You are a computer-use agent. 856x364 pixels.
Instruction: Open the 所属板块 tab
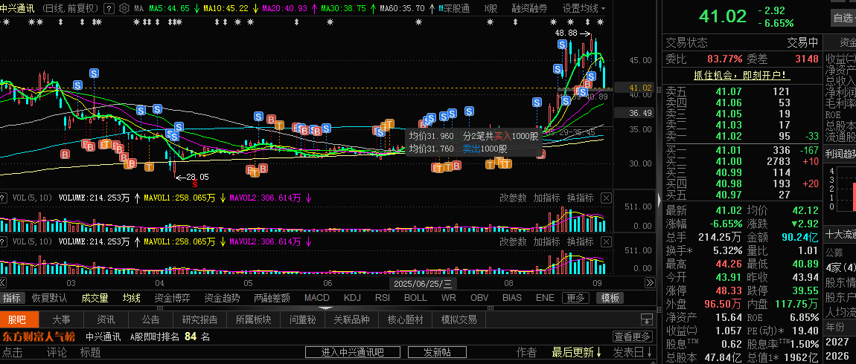253,319
